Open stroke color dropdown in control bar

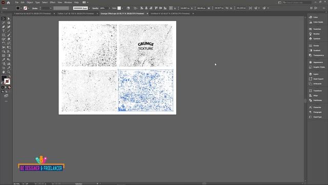pos(29,8)
